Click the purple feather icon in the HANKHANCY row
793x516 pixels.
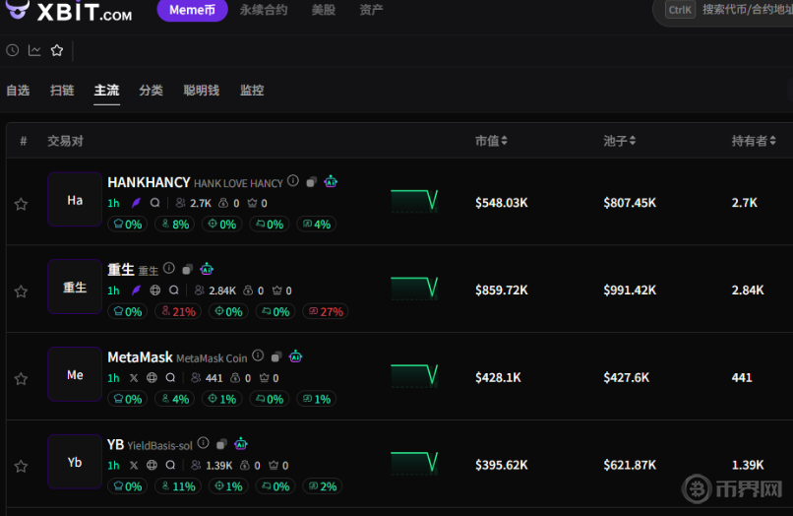[x=136, y=203]
